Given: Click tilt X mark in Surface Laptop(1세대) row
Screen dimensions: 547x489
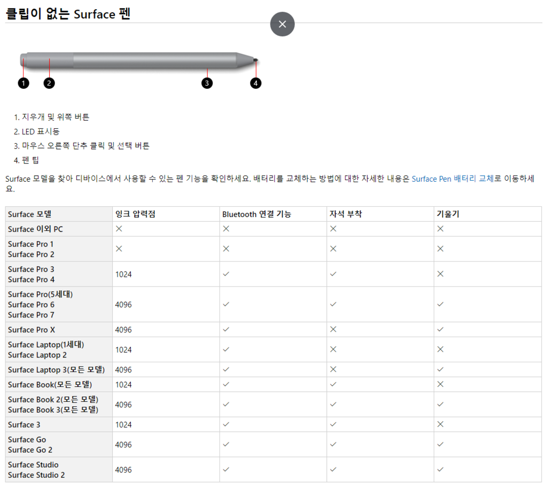Looking at the screenshot, I should 440,349.
